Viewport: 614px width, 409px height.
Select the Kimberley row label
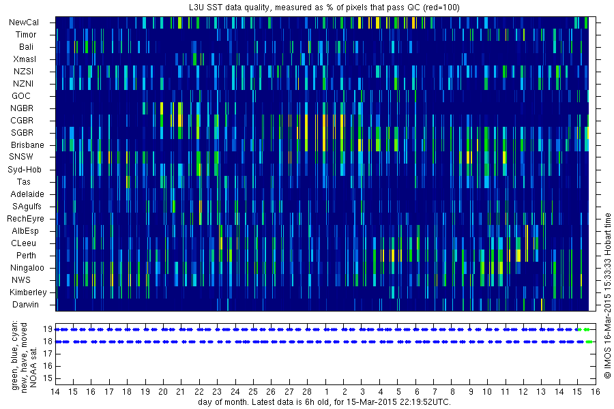pos(28,292)
